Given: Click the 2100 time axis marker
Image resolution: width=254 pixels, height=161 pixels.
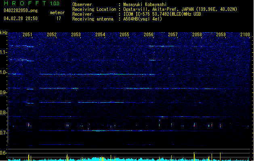Looking at the screenshot, I should 245,35.
